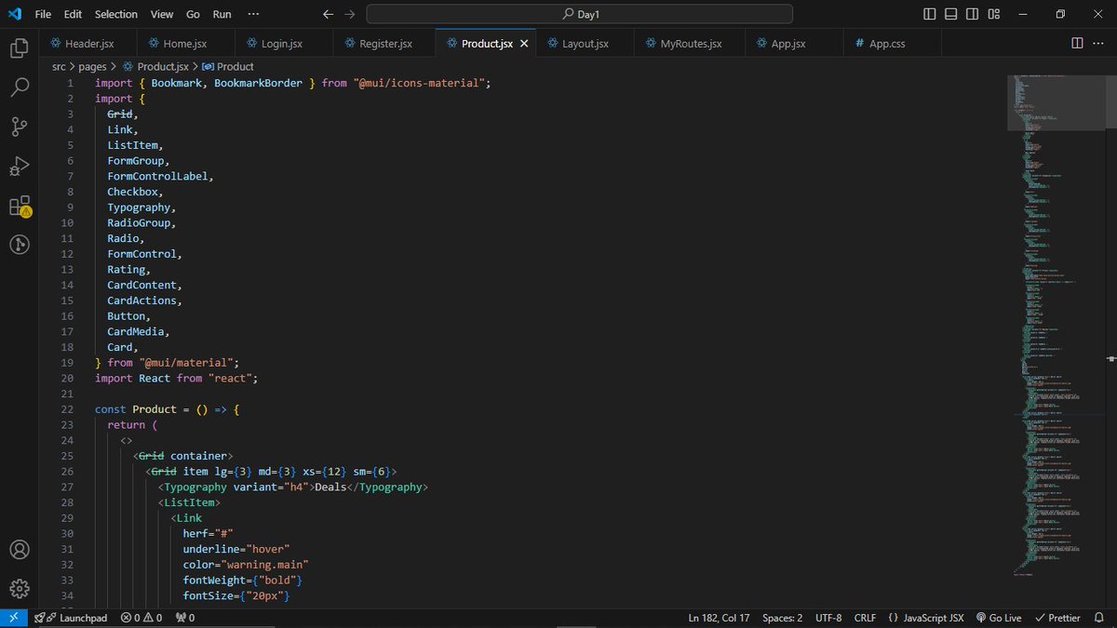
Task: Click the src breadcrumb
Action: 60,67
